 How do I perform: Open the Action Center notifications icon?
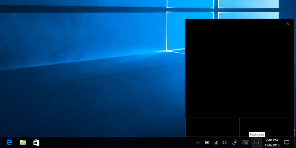tap(287, 143)
